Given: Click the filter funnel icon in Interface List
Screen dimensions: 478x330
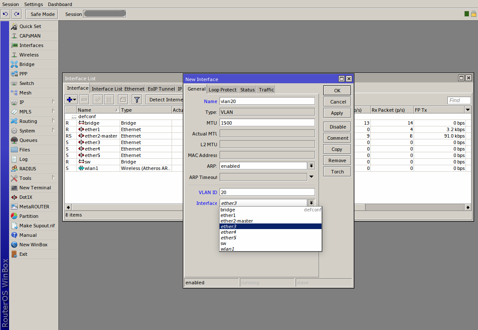Looking at the screenshot, I should [137, 100].
